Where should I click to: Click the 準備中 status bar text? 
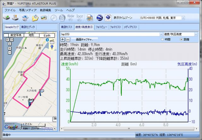7,135
